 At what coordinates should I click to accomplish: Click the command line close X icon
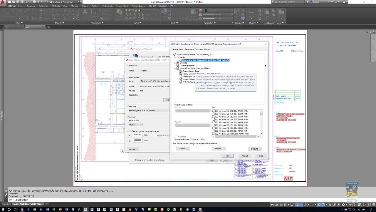click(x=6, y=191)
